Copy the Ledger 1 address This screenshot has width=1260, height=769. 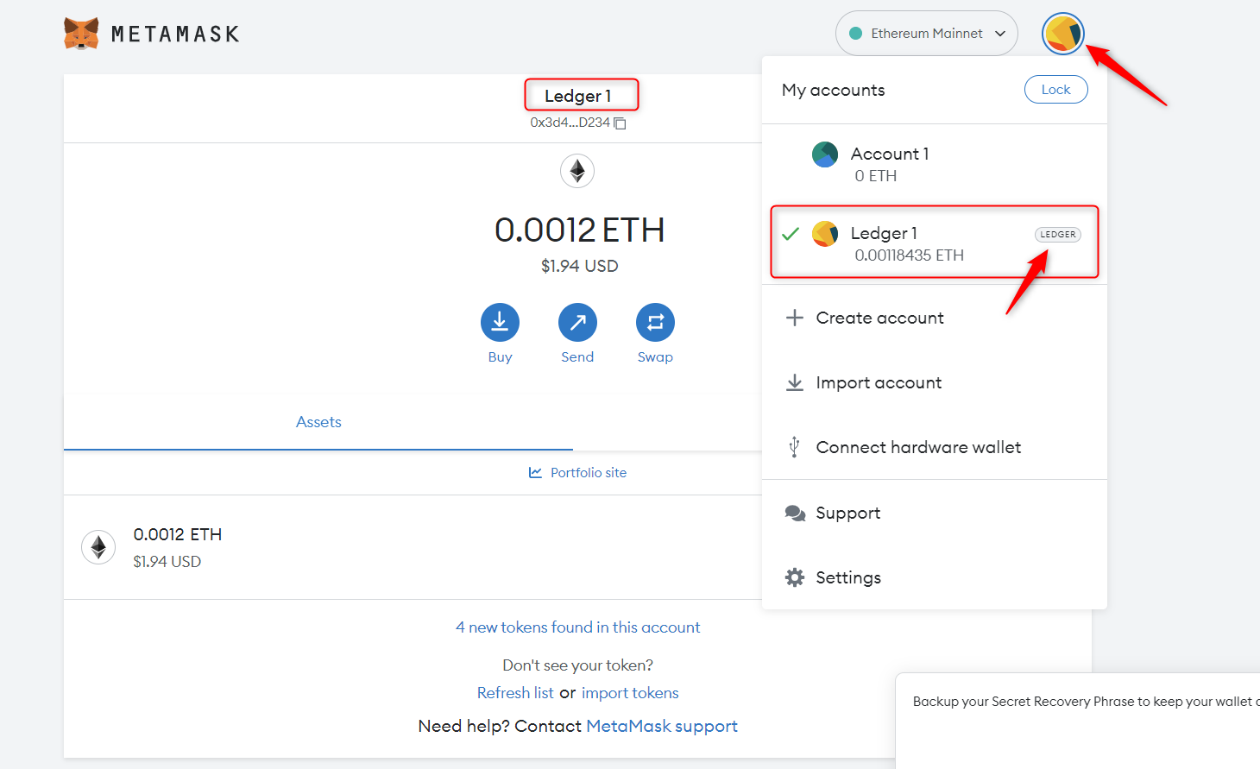[620, 123]
